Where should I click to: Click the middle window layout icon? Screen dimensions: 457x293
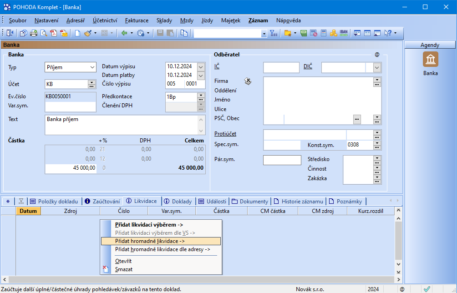pos(367,33)
